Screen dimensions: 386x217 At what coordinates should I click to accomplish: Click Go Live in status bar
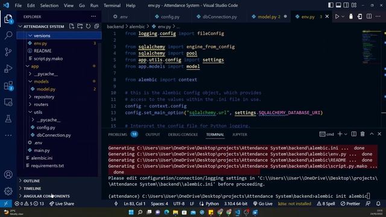(x=263, y=204)
